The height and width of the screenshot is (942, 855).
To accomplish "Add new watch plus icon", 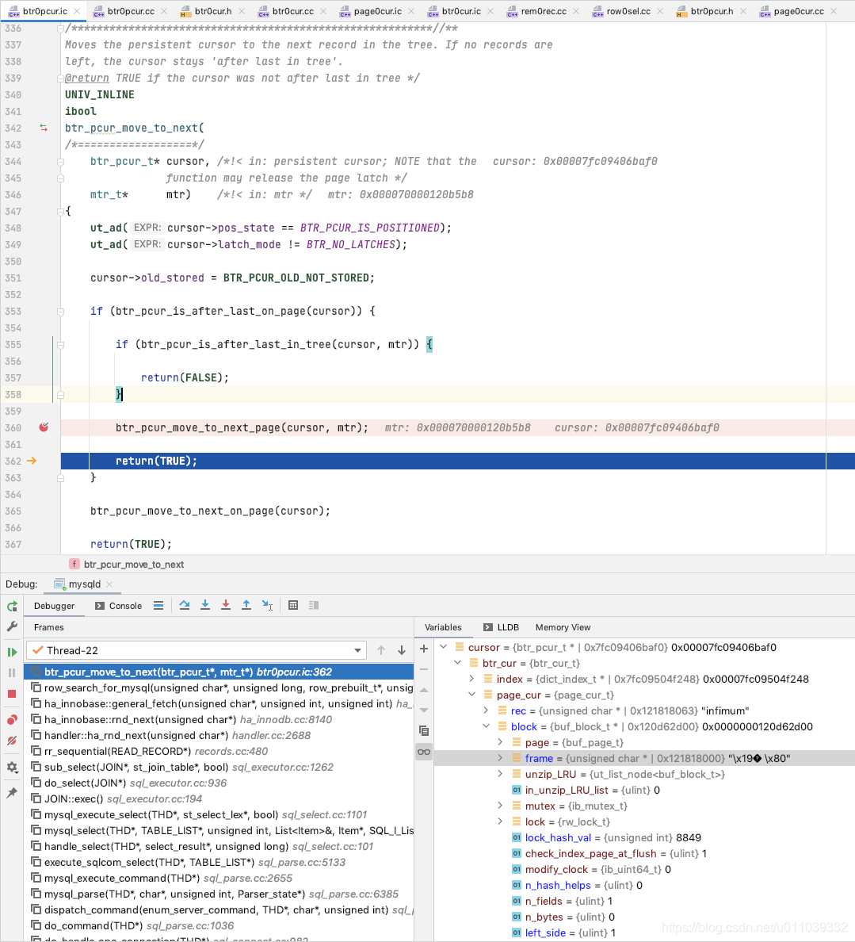I will pyautogui.click(x=424, y=649).
